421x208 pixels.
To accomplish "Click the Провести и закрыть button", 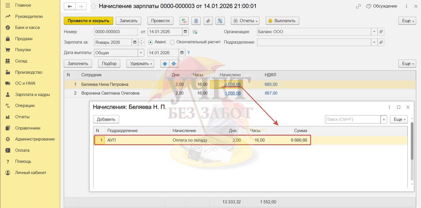I will pos(88,21).
